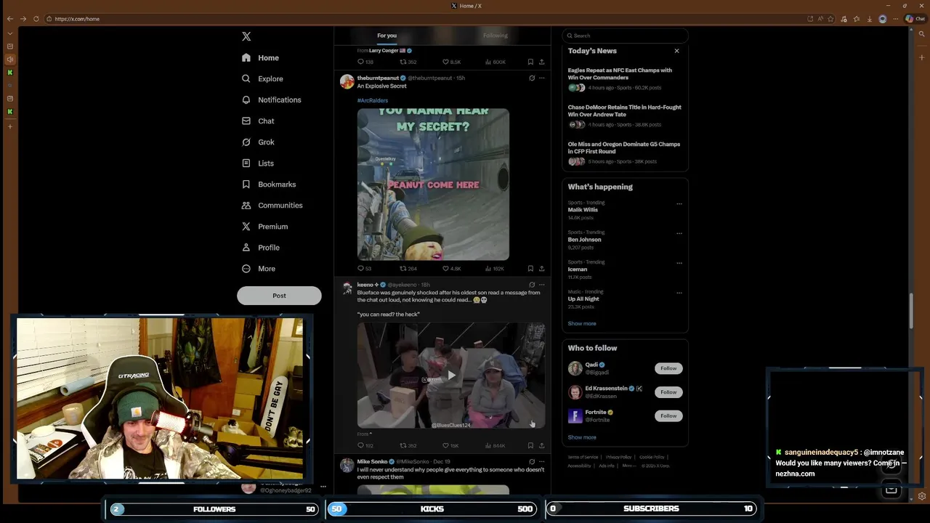Expand the vertical tabs chevron
The width and height of the screenshot is (930, 523).
[9, 33]
